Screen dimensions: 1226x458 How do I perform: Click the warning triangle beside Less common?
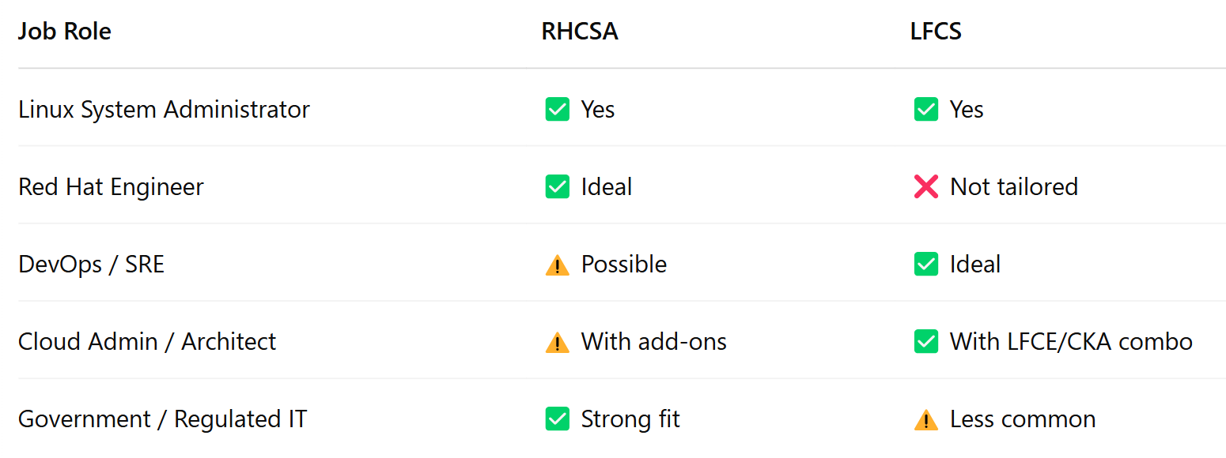tap(926, 419)
